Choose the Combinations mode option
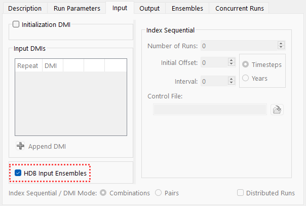This screenshot has width=306, height=206. (103, 193)
